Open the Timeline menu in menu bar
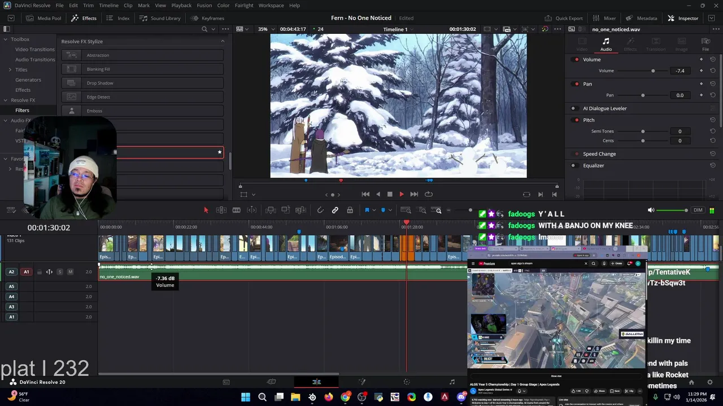This screenshot has height=406, width=723. (108, 6)
